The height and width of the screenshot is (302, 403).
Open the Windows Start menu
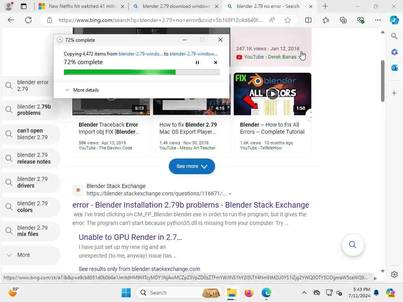coord(126,293)
